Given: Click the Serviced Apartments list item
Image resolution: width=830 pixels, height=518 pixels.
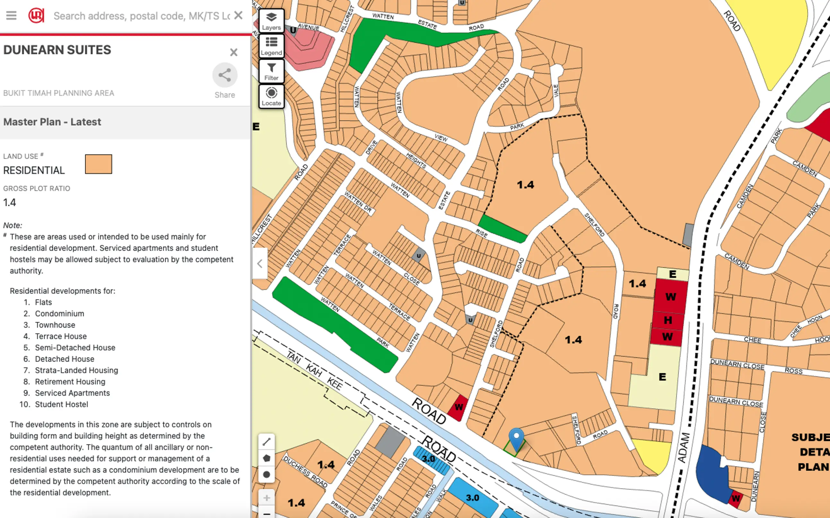Looking at the screenshot, I should [72, 393].
